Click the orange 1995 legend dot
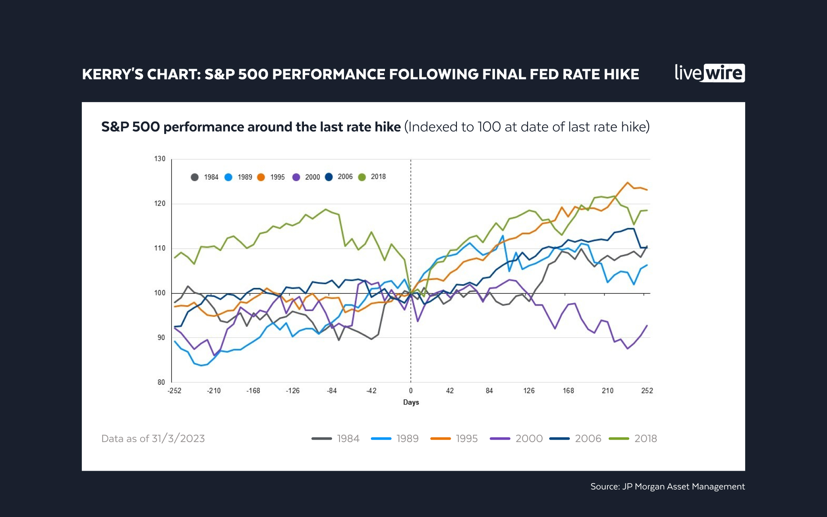Viewport: 827px width, 517px height. coord(261,177)
